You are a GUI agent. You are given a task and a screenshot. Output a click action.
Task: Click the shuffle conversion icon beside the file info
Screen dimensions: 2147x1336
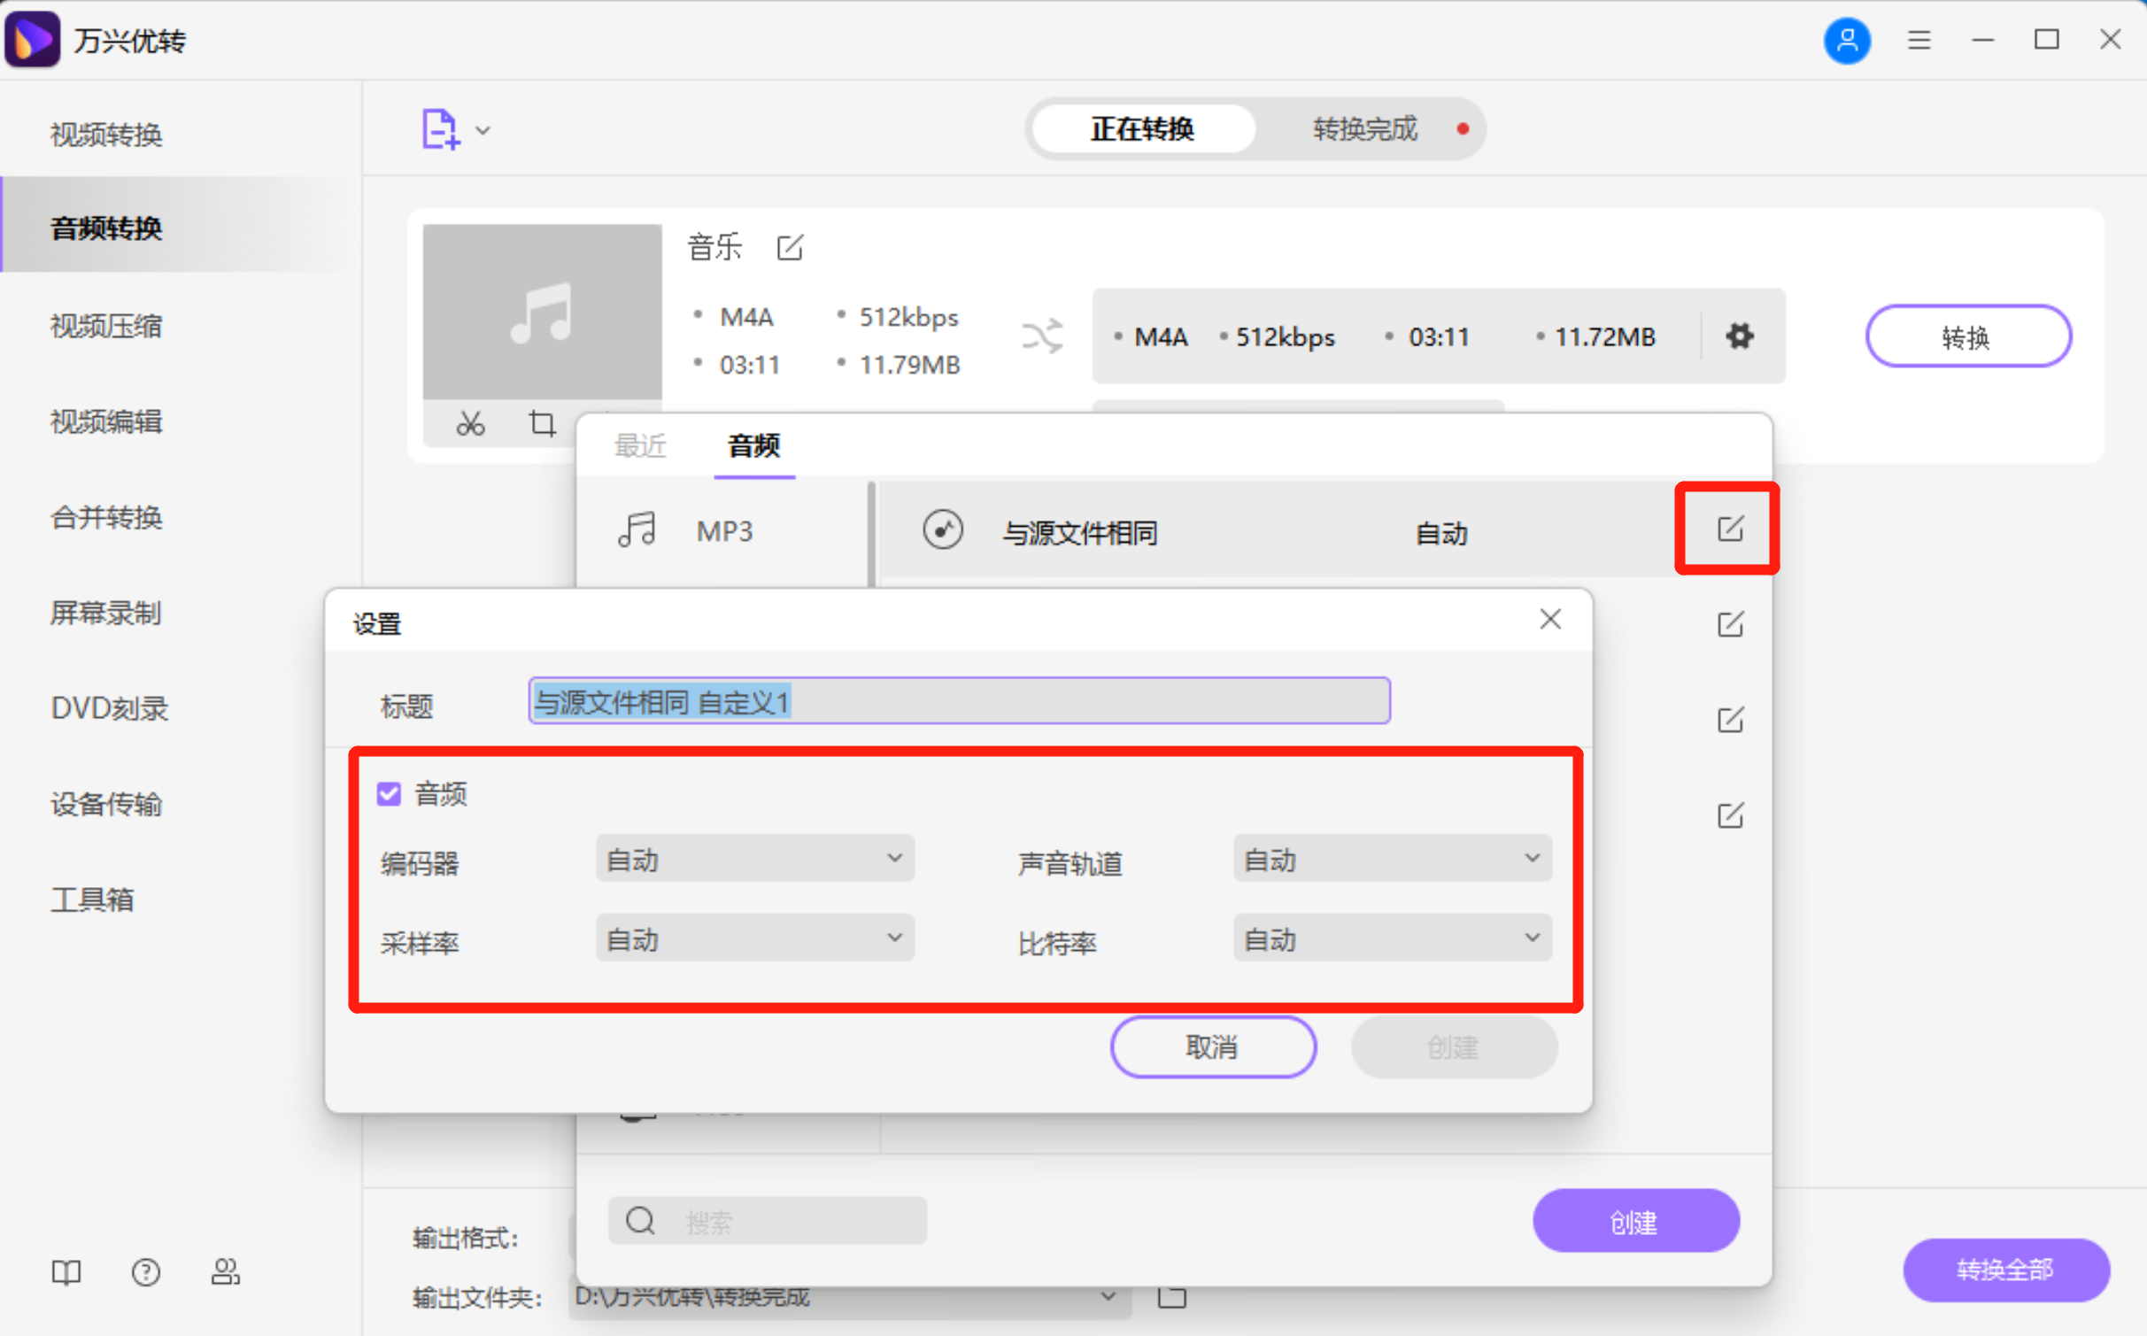coord(1043,336)
